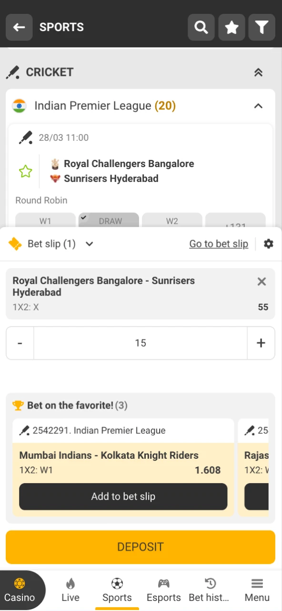Viewport: 282px width, 611px height.
Task: Collapse the Bet slip panel
Action: point(89,244)
